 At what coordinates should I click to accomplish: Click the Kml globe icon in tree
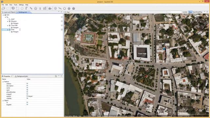click(x=5, y=15)
